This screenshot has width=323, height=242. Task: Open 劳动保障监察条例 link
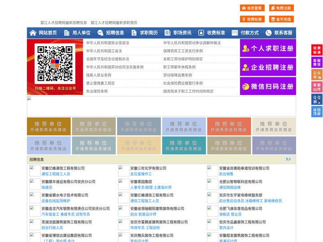(178, 75)
